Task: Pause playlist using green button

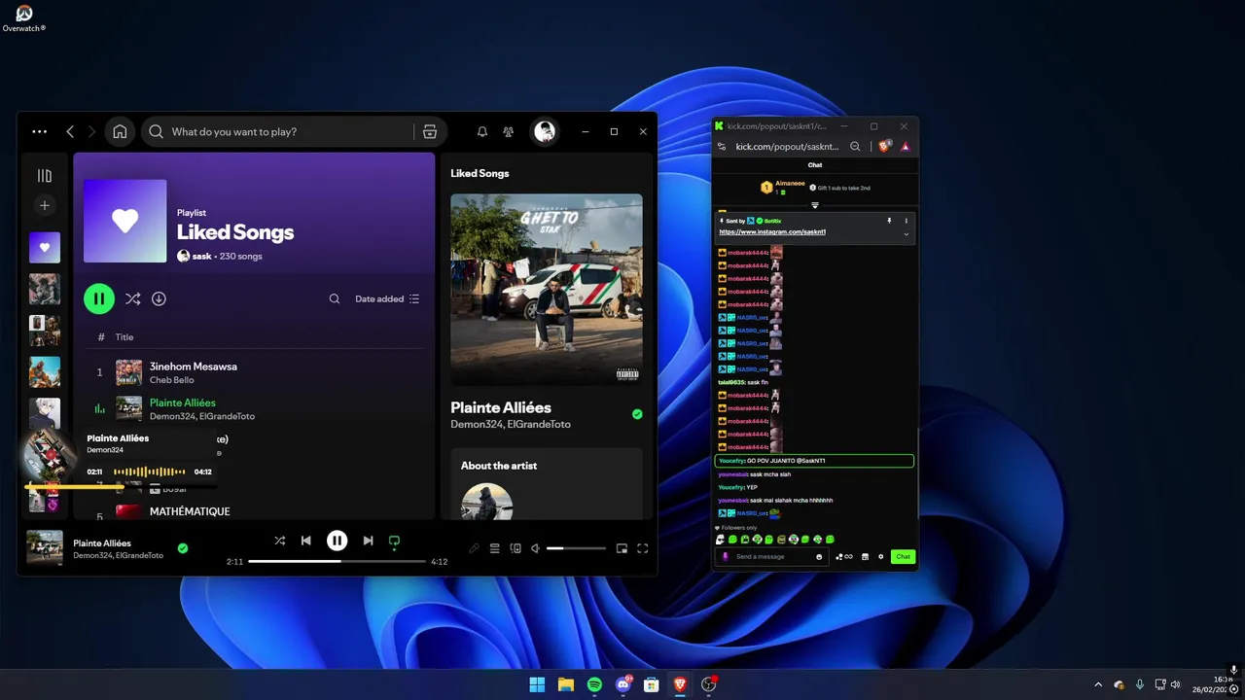Action: pos(99,298)
